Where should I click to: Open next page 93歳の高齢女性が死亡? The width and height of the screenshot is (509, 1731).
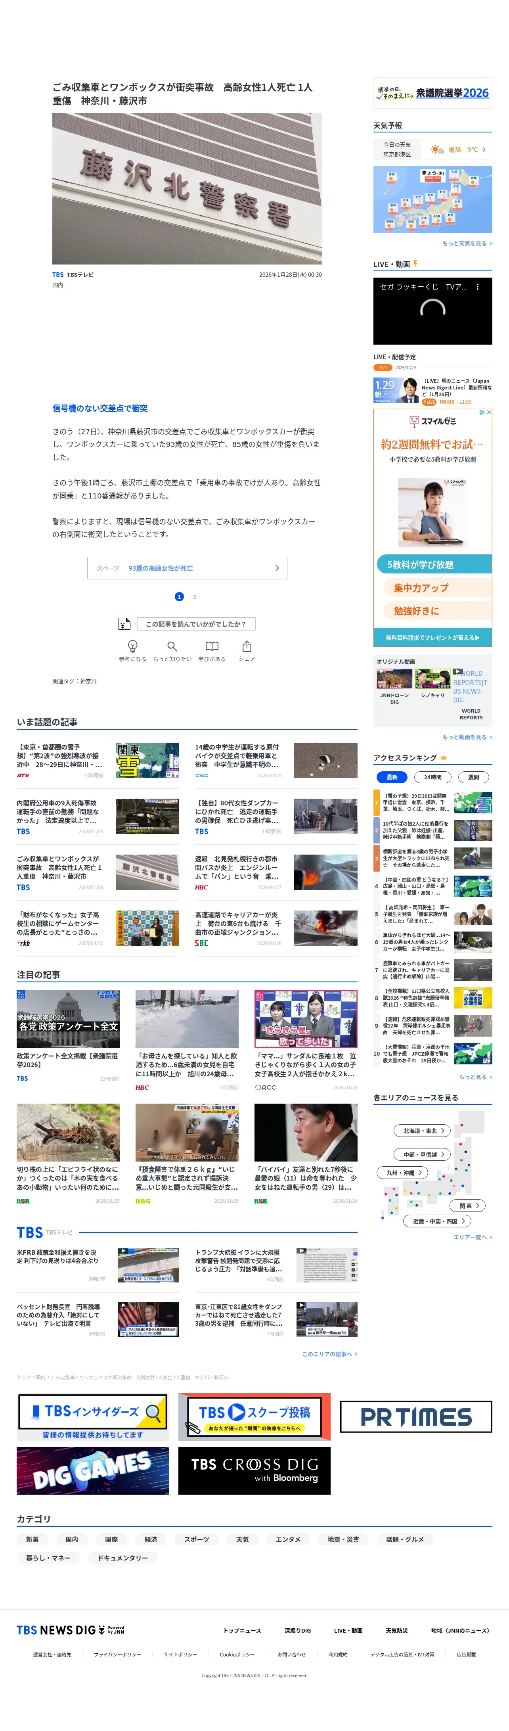point(188,568)
